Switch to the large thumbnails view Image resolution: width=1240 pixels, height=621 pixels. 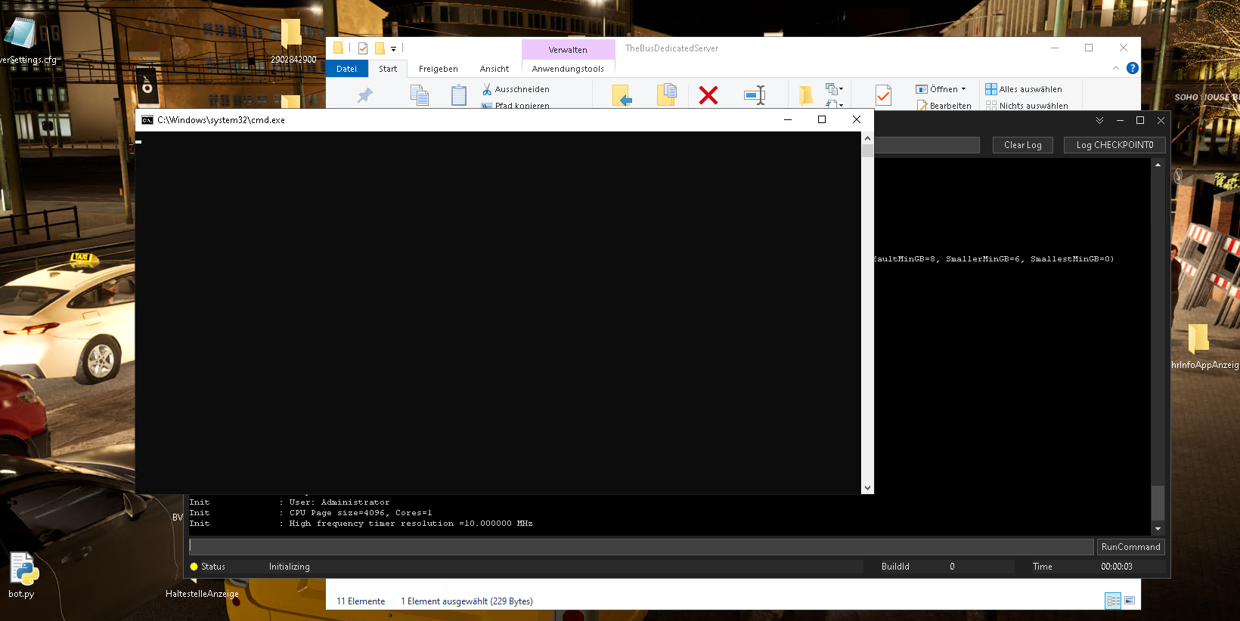pos(1130,601)
